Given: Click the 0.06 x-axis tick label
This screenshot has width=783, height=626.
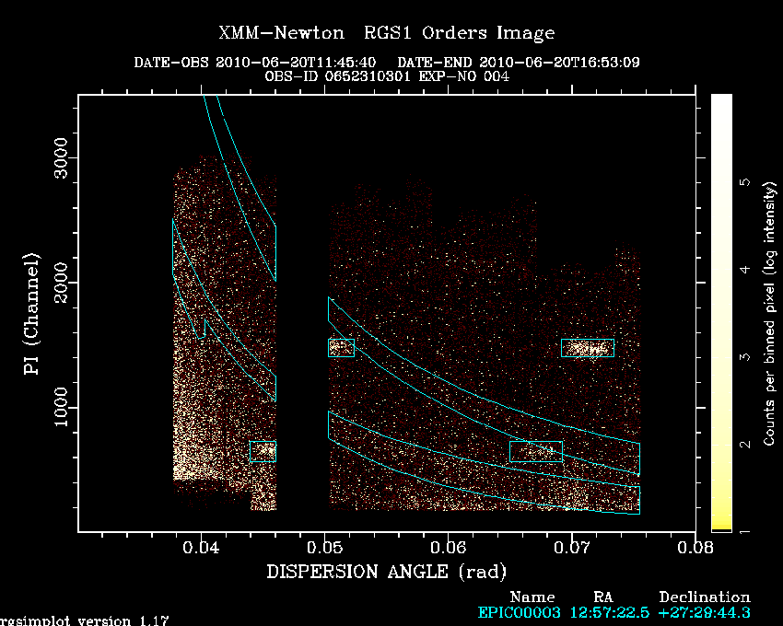Looking at the screenshot, I should tap(449, 548).
